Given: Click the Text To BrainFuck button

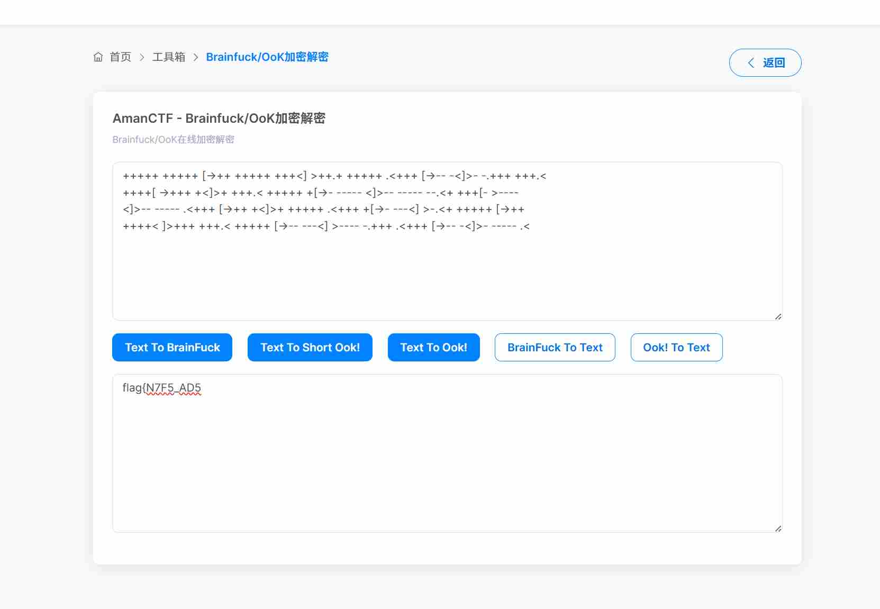Looking at the screenshot, I should click(x=171, y=348).
